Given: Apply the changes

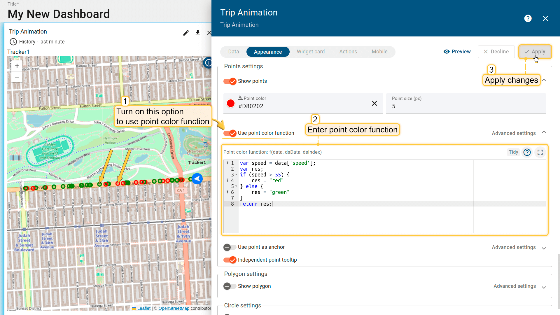Looking at the screenshot, I should point(535,52).
